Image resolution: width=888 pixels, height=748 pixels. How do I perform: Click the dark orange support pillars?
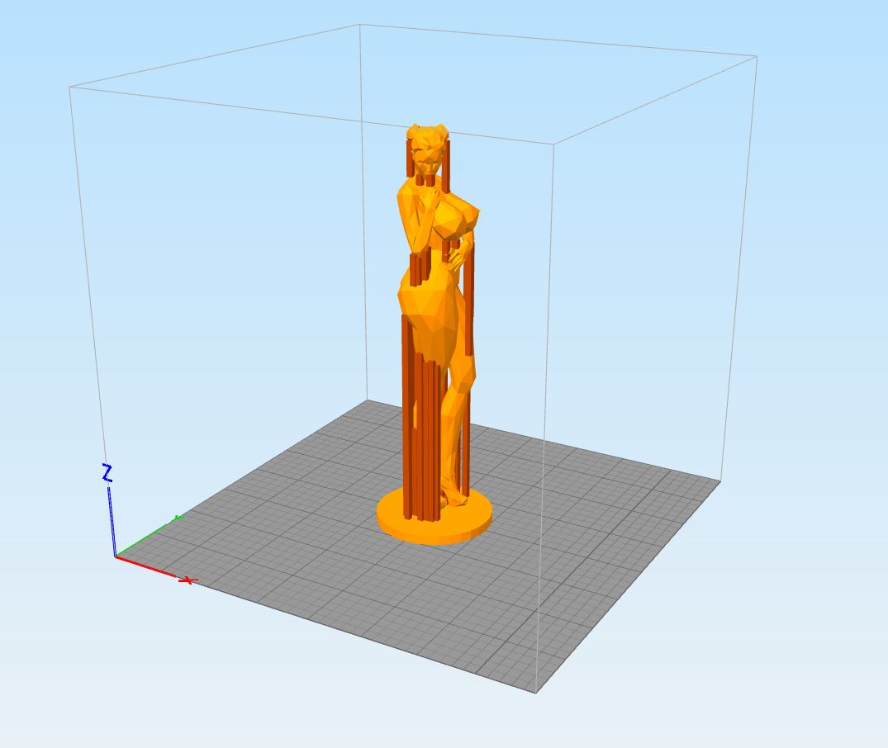(x=422, y=419)
